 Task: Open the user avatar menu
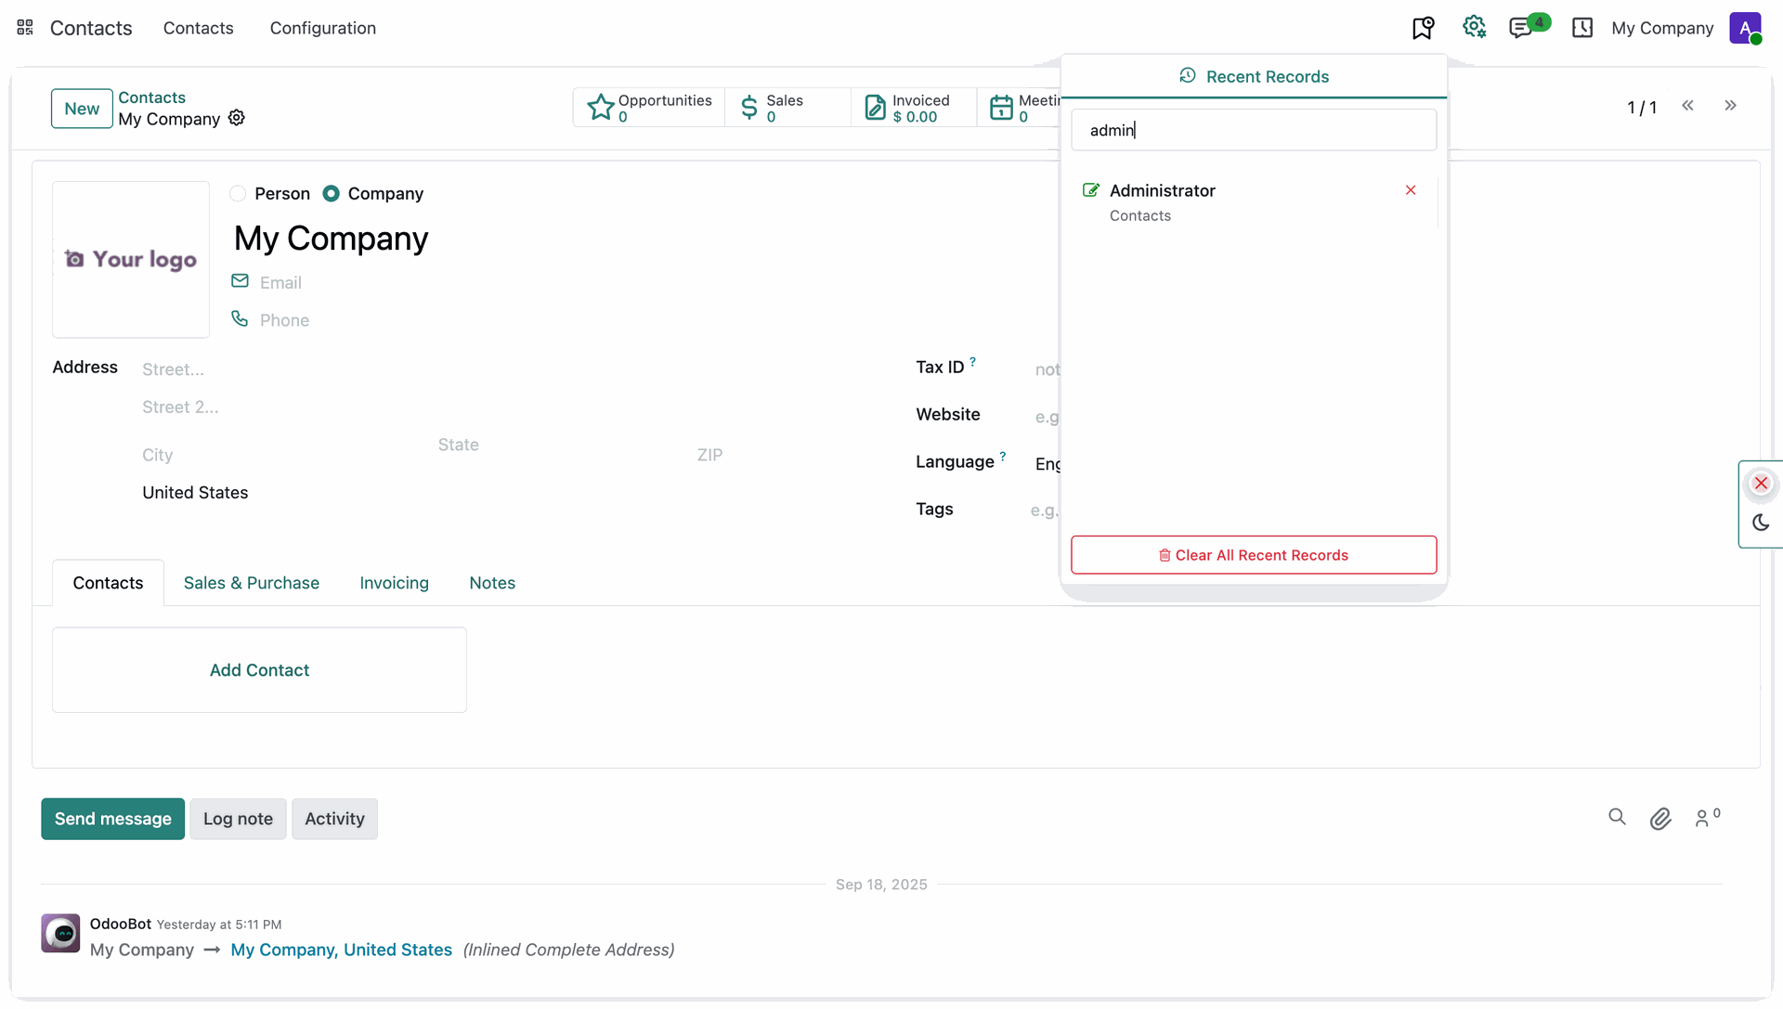pyautogui.click(x=1746, y=28)
